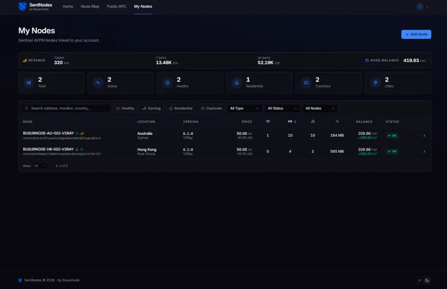
Task: Expand the HK node row chevron
Action: point(424,151)
